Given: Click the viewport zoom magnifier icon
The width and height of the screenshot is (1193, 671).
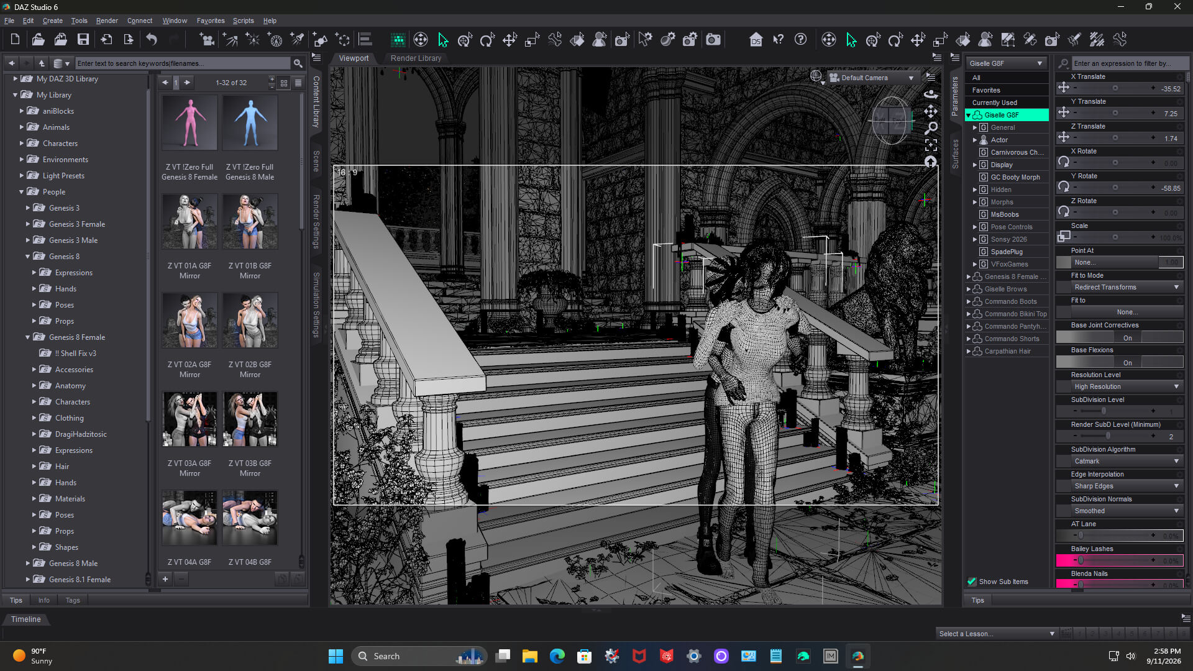Looking at the screenshot, I should 931,128.
